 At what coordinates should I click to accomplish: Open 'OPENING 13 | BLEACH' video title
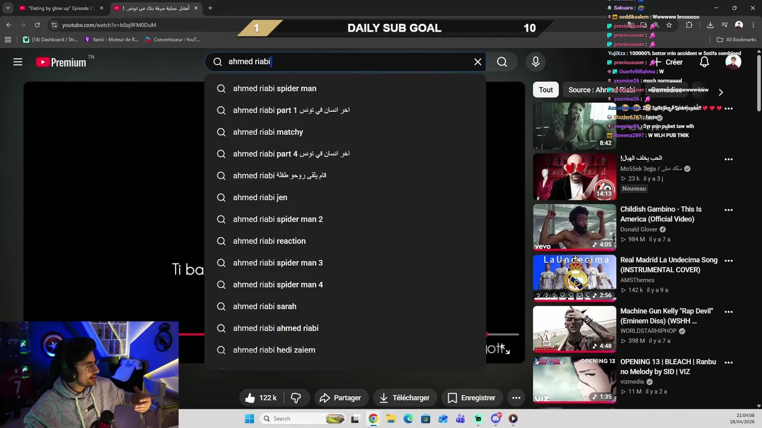[x=669, y=367]
